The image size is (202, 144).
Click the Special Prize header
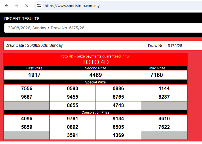click(95, 82)
